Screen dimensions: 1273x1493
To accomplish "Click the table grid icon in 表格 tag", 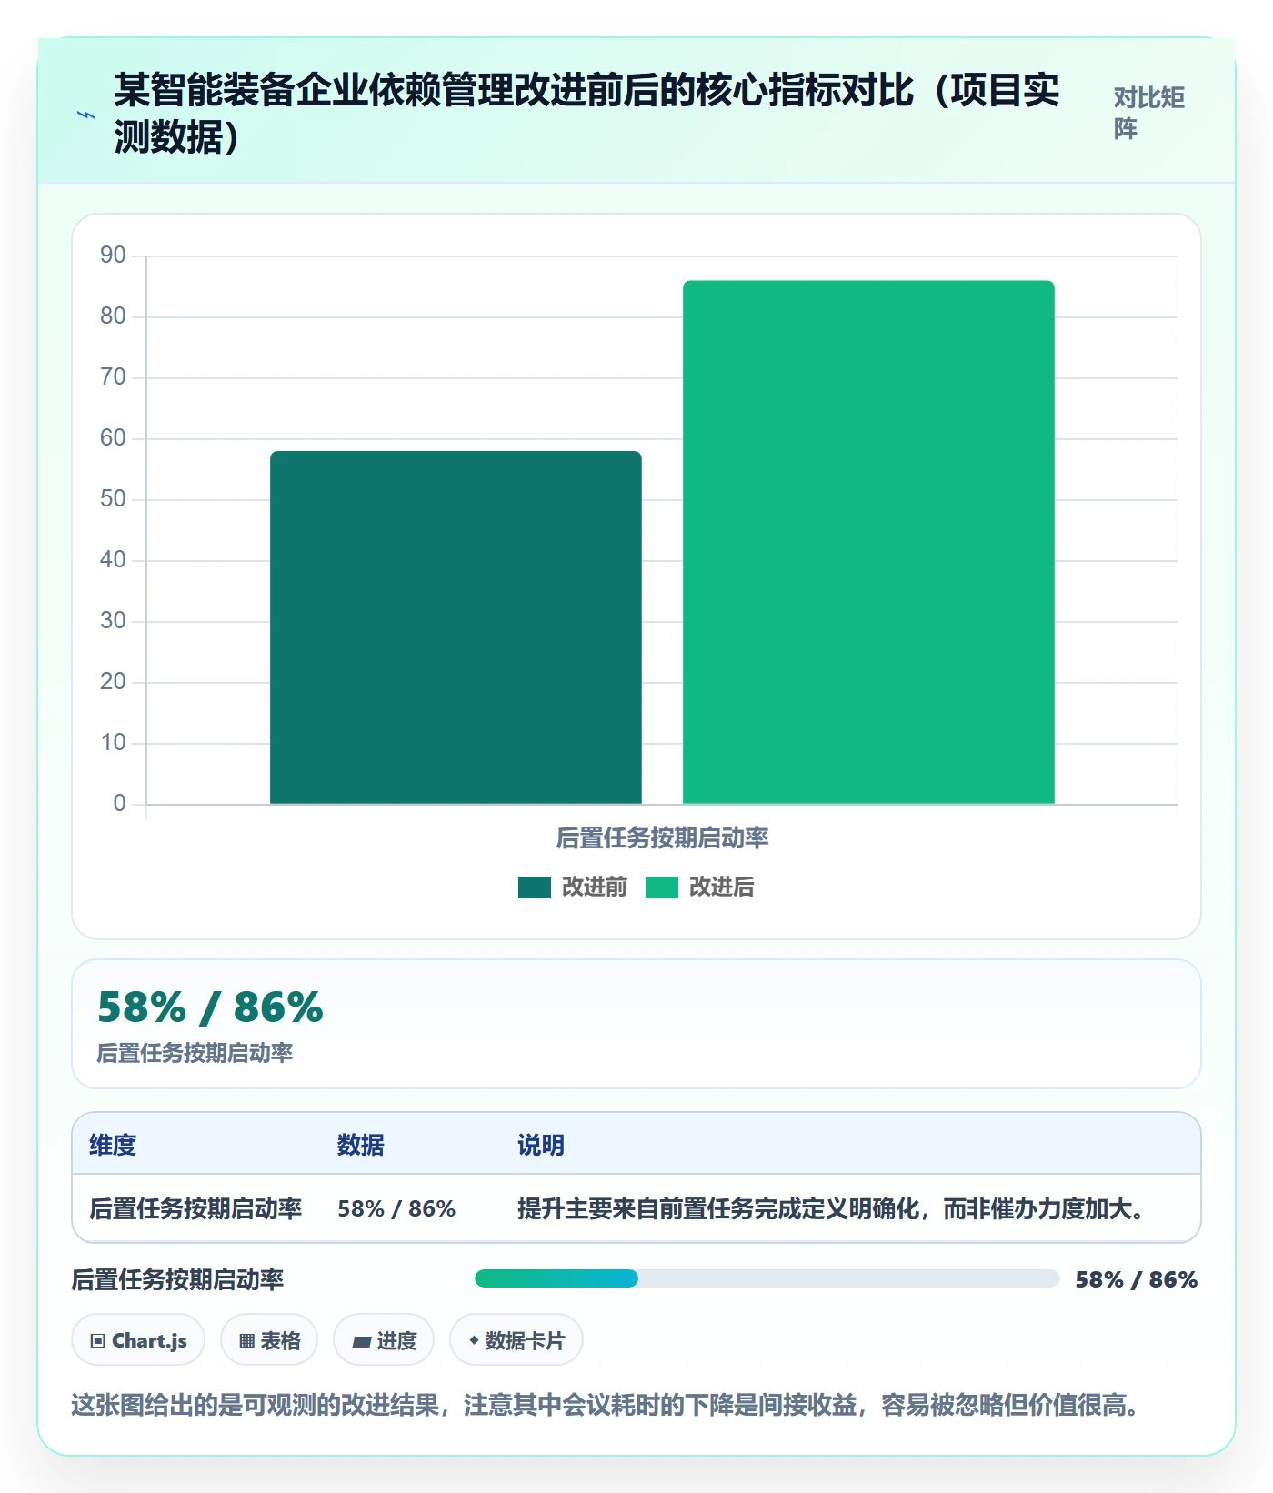I will tap(246, 1340).
